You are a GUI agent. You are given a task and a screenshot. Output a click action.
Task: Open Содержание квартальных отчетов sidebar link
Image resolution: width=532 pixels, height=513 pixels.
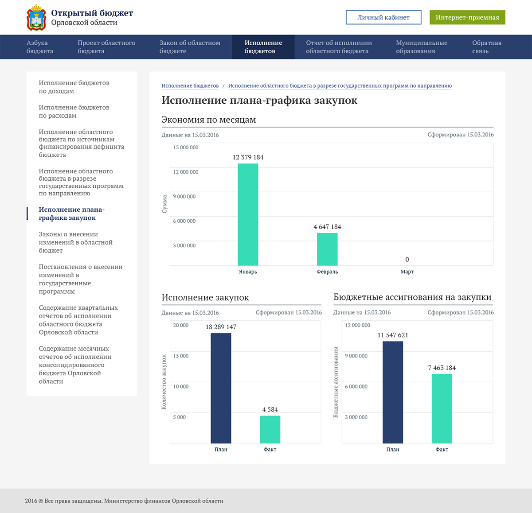[x=78, y=320]
